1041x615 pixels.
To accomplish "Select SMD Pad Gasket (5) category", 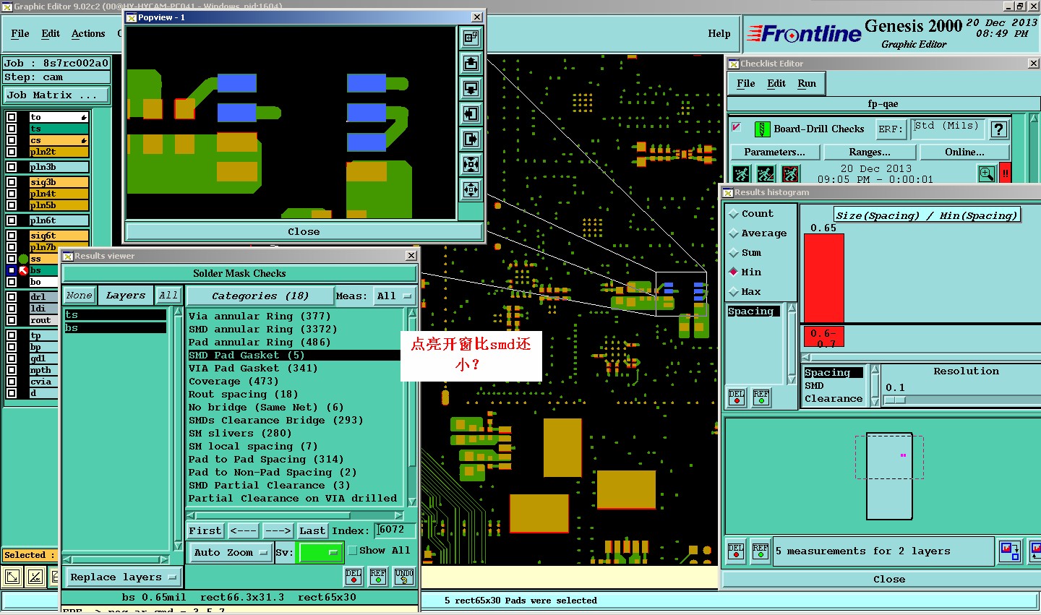I will 295,356.
